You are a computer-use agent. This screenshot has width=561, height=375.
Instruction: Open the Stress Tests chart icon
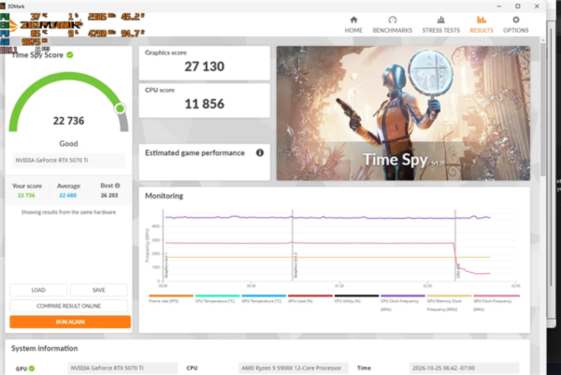(x=441, y=20)
